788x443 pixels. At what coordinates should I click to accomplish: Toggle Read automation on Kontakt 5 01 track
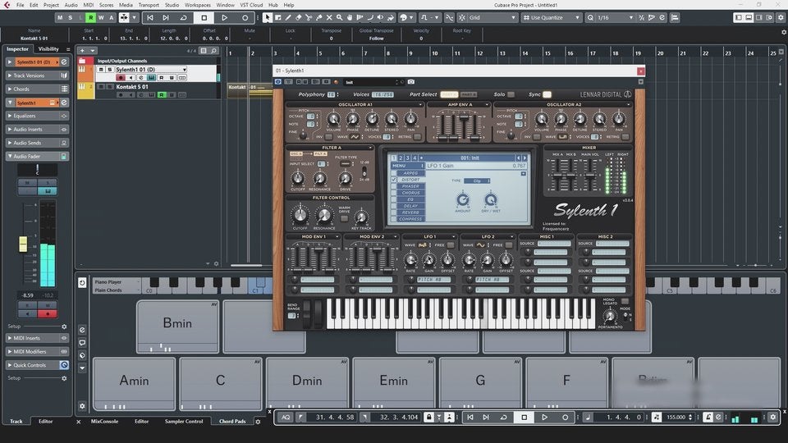pyautogui.click(x=162, y=94)
